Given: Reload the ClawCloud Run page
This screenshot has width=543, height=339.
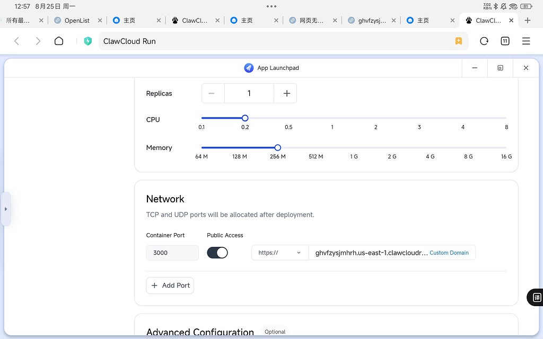Looking at the screenshot, I should click(x=484, y=41).
